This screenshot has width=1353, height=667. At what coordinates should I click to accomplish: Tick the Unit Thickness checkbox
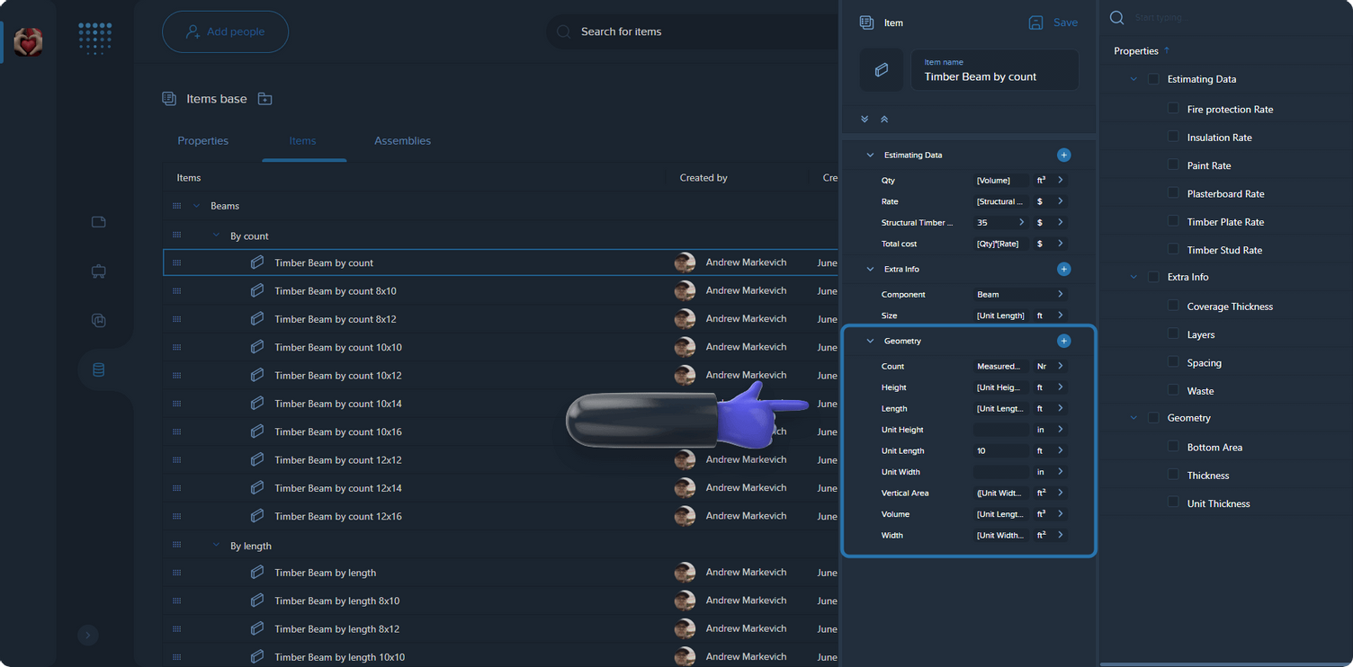1173,502
